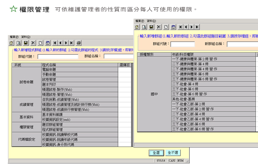Click the CAPS indicator in the status bar
Viewport: 258px width, 168px height.
click(172, 161)
